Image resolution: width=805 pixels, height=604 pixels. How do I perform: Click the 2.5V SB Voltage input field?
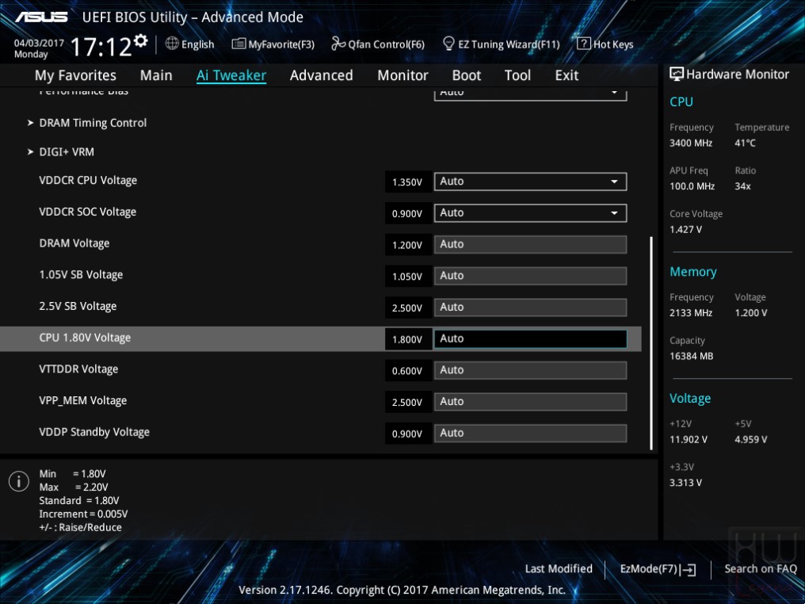(x=530, y=307)
